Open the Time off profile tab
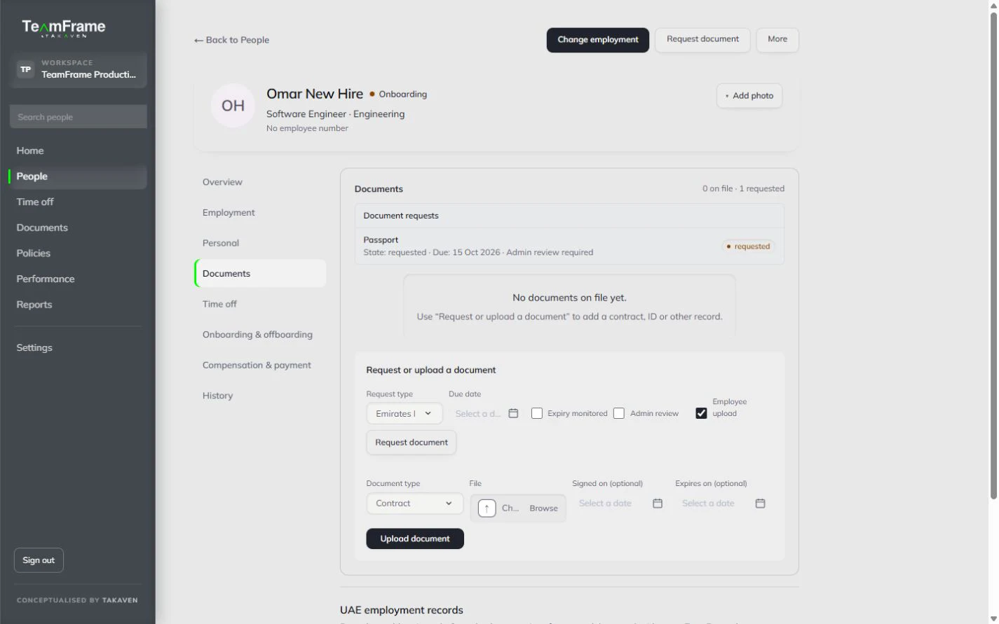 pyautogui.click(x=260, y=304)
